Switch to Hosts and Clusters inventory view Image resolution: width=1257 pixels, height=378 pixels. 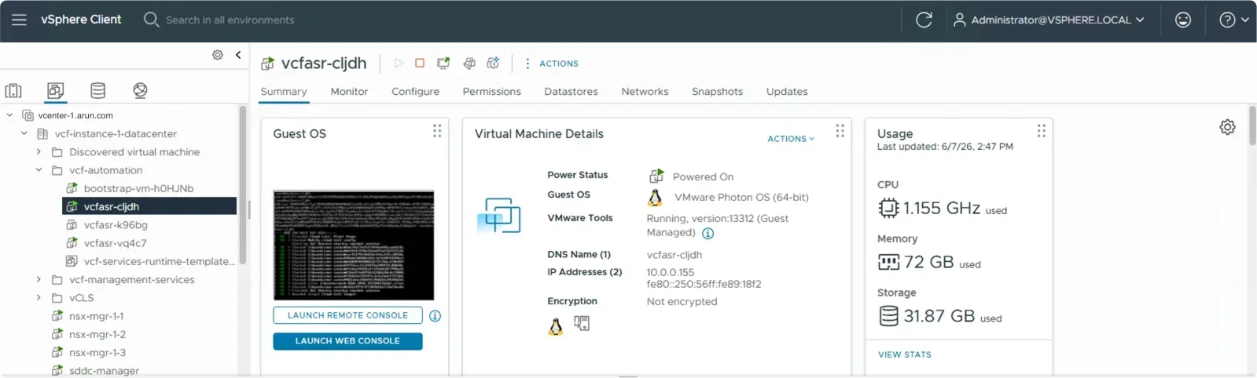click(13, 90)
